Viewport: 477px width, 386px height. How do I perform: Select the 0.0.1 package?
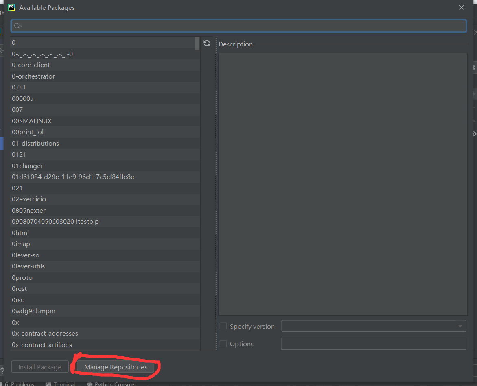coord(105,87)
